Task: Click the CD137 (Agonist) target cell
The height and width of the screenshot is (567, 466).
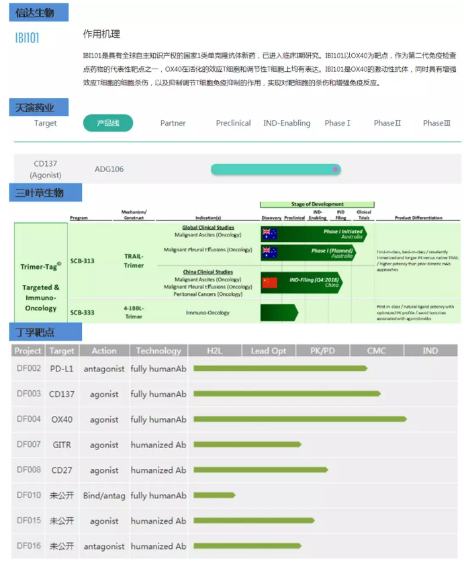Action: point(46,169)
